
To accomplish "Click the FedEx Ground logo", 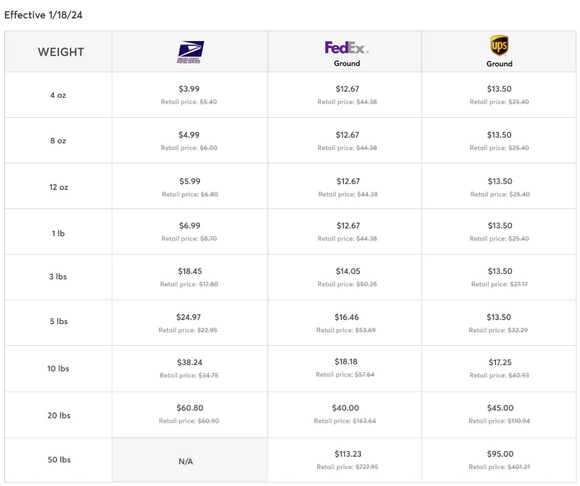I will [347, 49].
